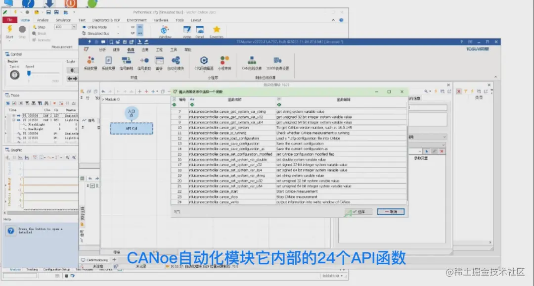The image size is (534, 286).
Task: Select the API Call block in the flowchart
Action: coord(132,129)
